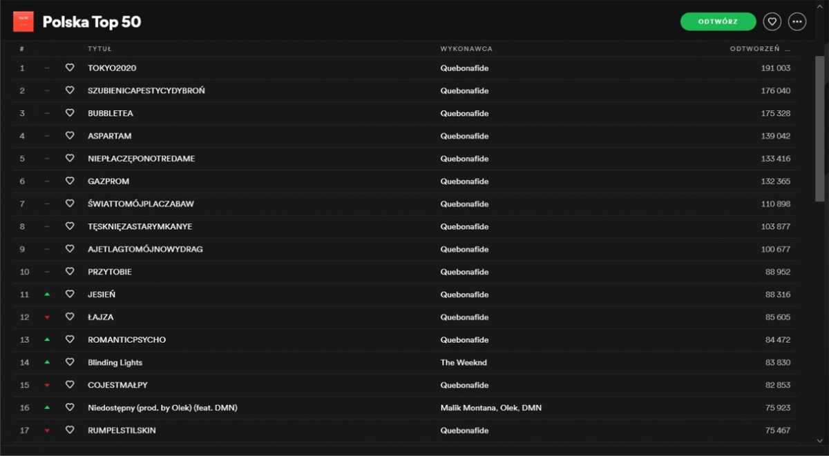Viewport: 829px width, 456px height.
Task: Open the Polska Top 50 cover thumbnail
Action: pyautogui.click(x=23, y=22)
